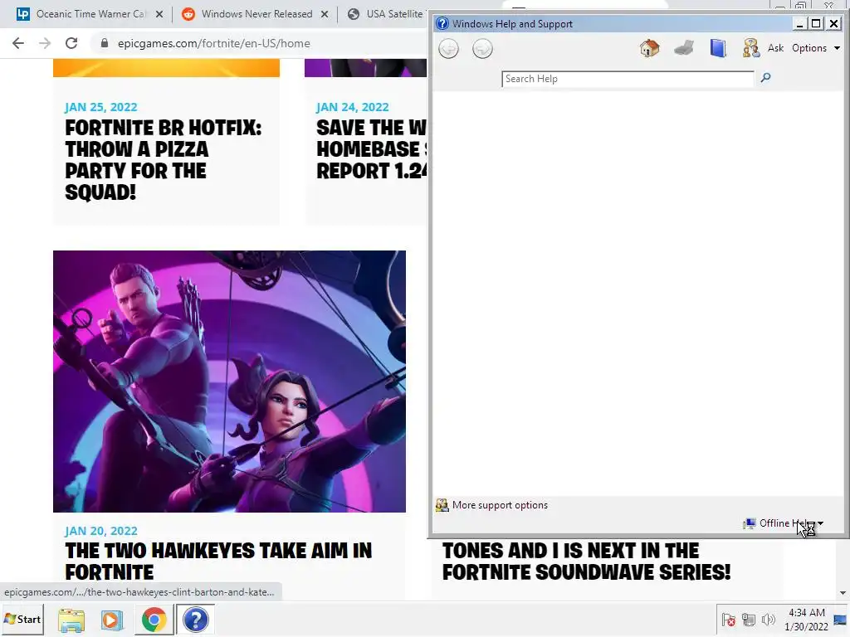Click Help and Support taskbar icon
The height and width of the screenshot is (637, 850).
click(196, 620)
